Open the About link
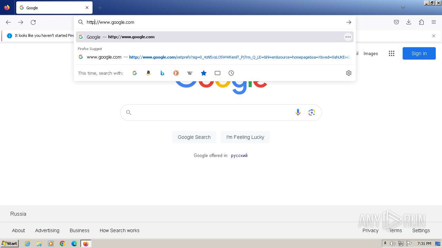 point(18,230)
